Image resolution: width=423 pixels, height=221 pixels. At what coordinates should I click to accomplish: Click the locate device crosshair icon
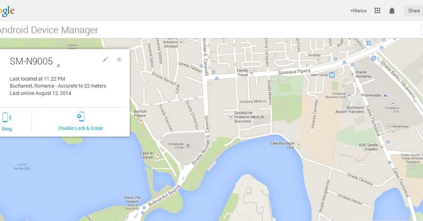119,59
